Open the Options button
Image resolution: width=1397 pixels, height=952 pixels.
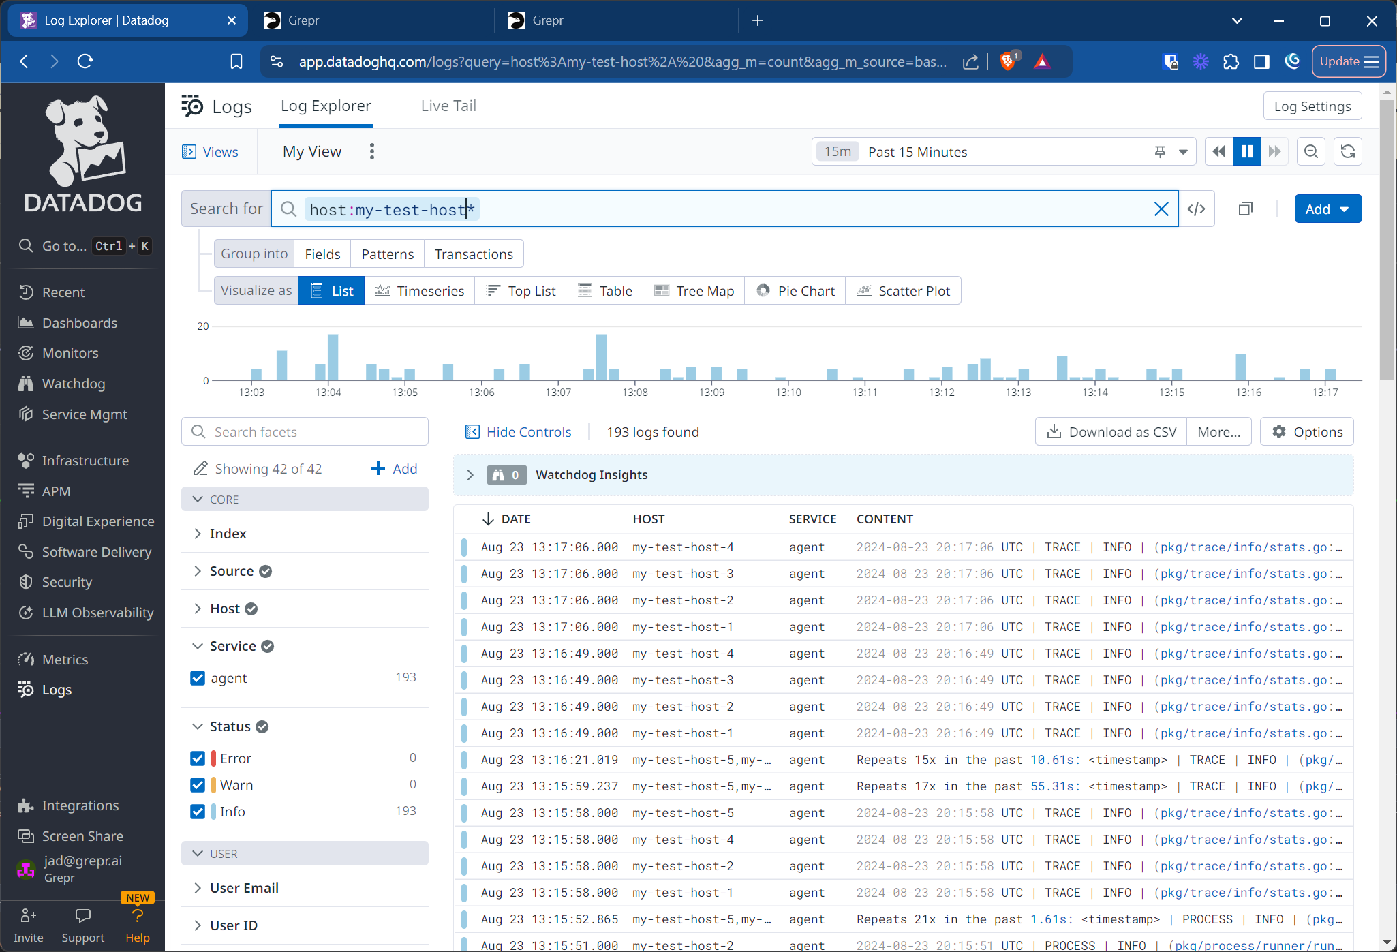coord(1307,432)
